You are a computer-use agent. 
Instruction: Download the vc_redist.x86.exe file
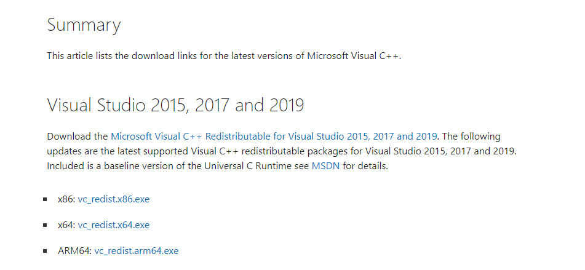(x=114, y=199)
